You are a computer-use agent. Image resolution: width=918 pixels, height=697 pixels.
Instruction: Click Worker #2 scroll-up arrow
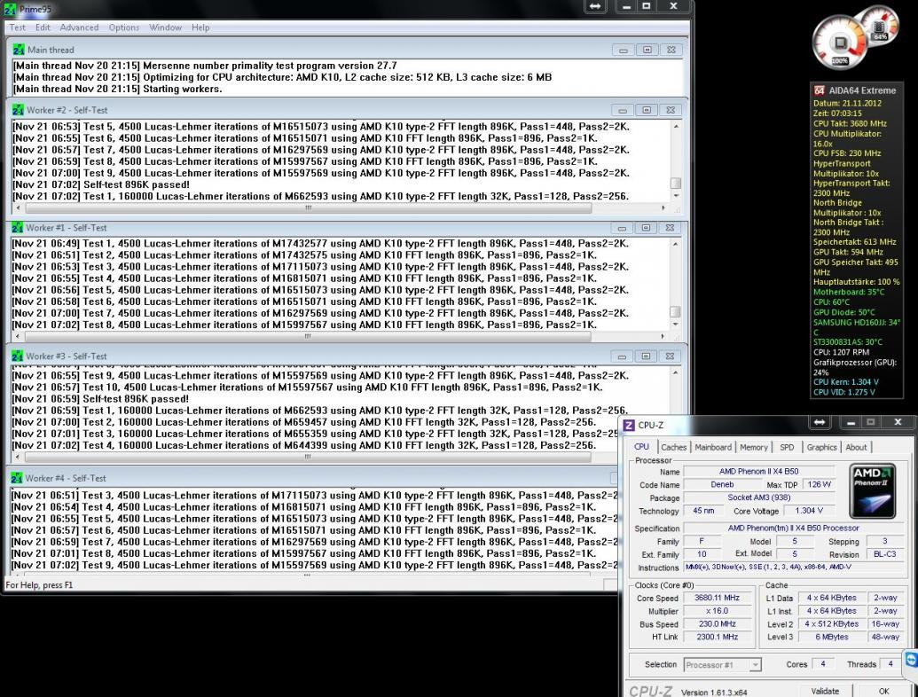pos(676,127)
